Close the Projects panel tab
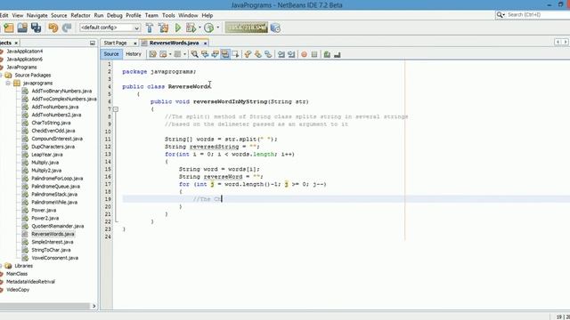570x320 pixels. (x=16, y=43)
